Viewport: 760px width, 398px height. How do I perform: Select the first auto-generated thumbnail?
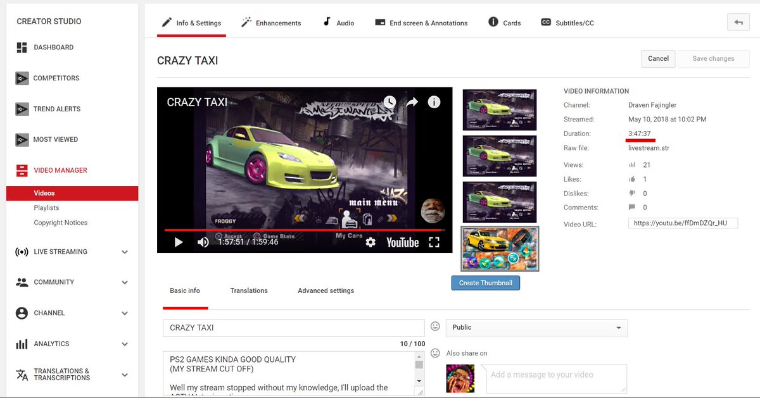[x=500, y=109]
